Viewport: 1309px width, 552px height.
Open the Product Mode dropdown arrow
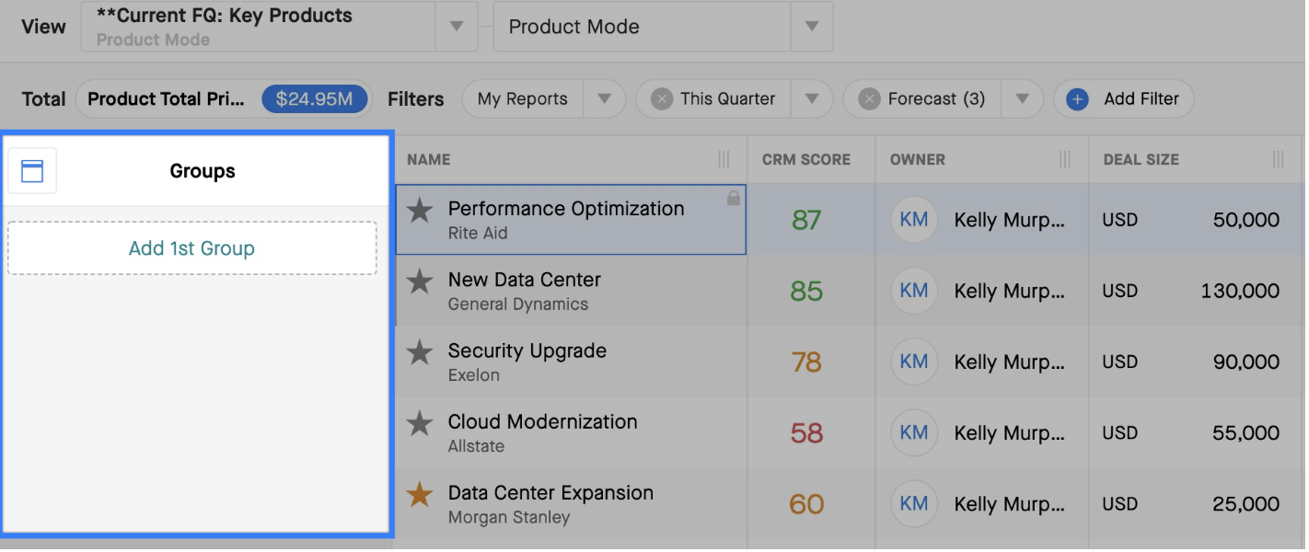(812, 27)
